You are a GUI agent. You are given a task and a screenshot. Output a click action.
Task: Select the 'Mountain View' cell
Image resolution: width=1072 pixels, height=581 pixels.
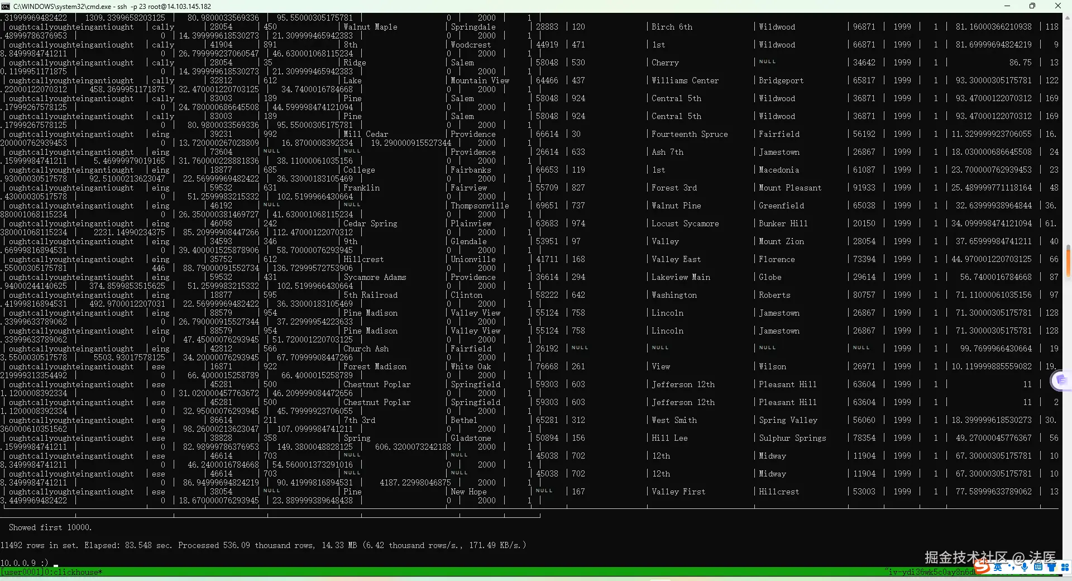[x=480, y=80]
